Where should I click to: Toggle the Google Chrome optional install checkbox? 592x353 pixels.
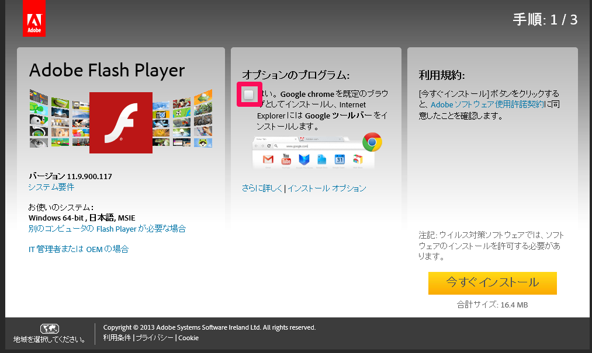[x=249, y=95]
